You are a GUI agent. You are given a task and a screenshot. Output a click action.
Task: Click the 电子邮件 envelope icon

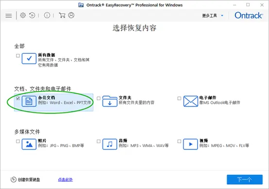click(191, 101)
